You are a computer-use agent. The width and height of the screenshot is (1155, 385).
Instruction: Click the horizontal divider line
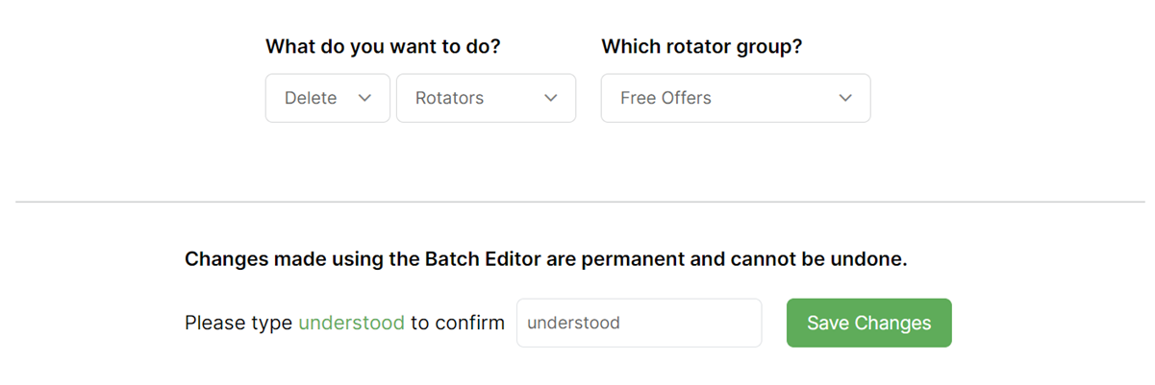click(579, 202)
